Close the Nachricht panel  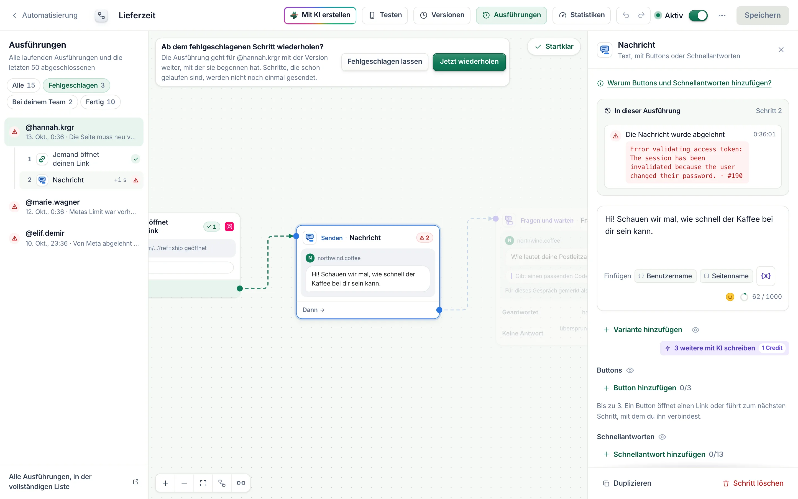(x=781, y=50)
